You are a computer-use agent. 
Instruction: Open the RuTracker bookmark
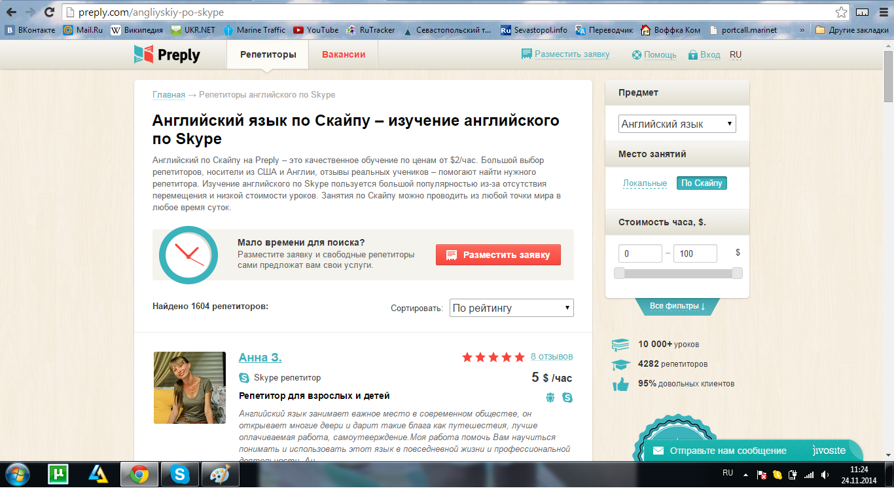[x=370, y=29]
